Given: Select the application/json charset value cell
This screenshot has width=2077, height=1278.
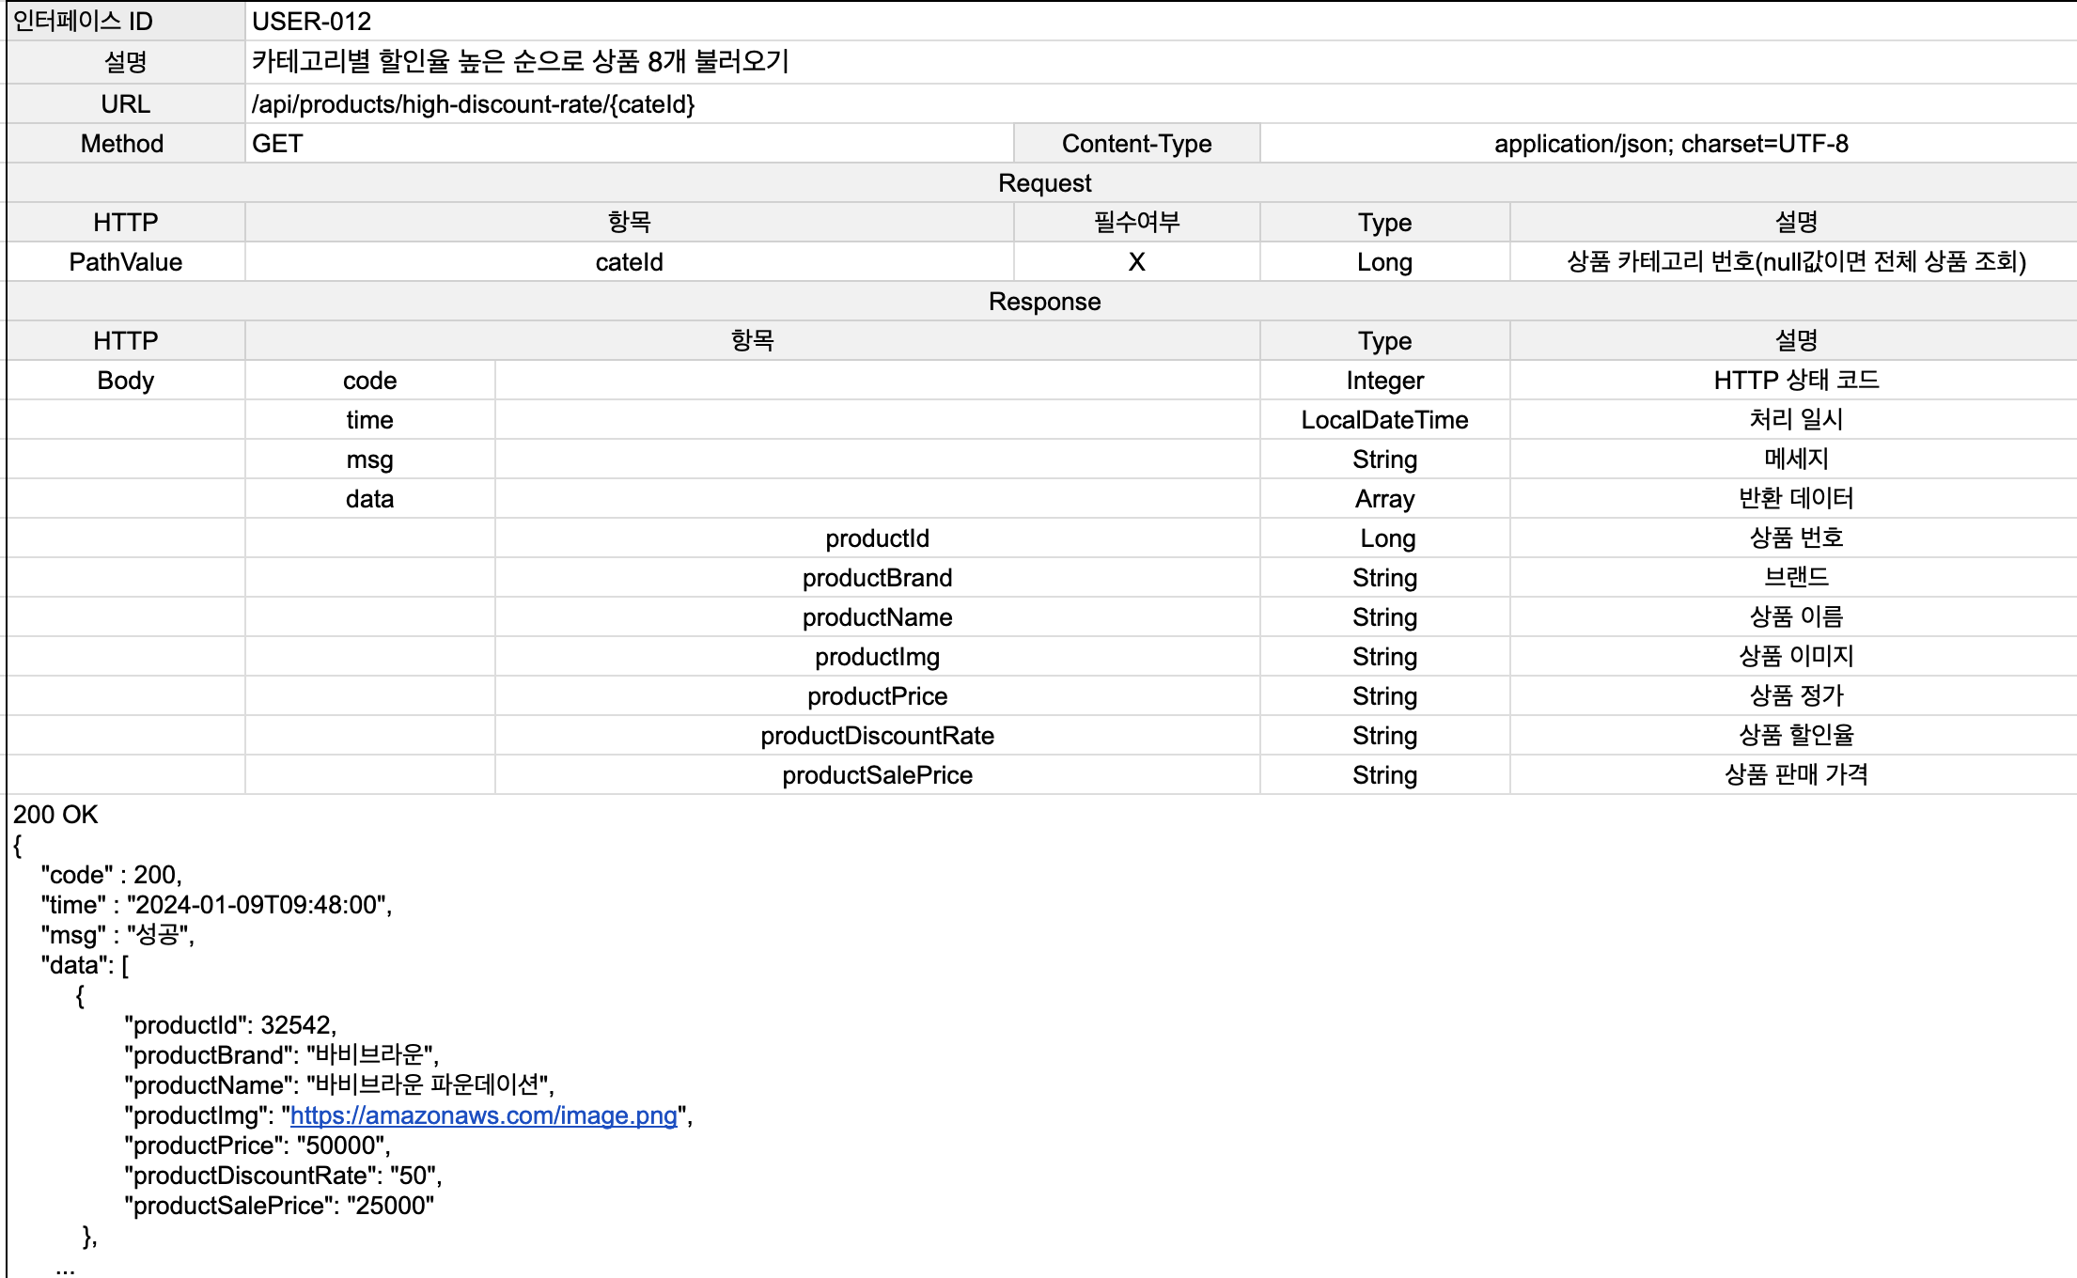Looking at the screenshot, I should (x=1670, y=144).
